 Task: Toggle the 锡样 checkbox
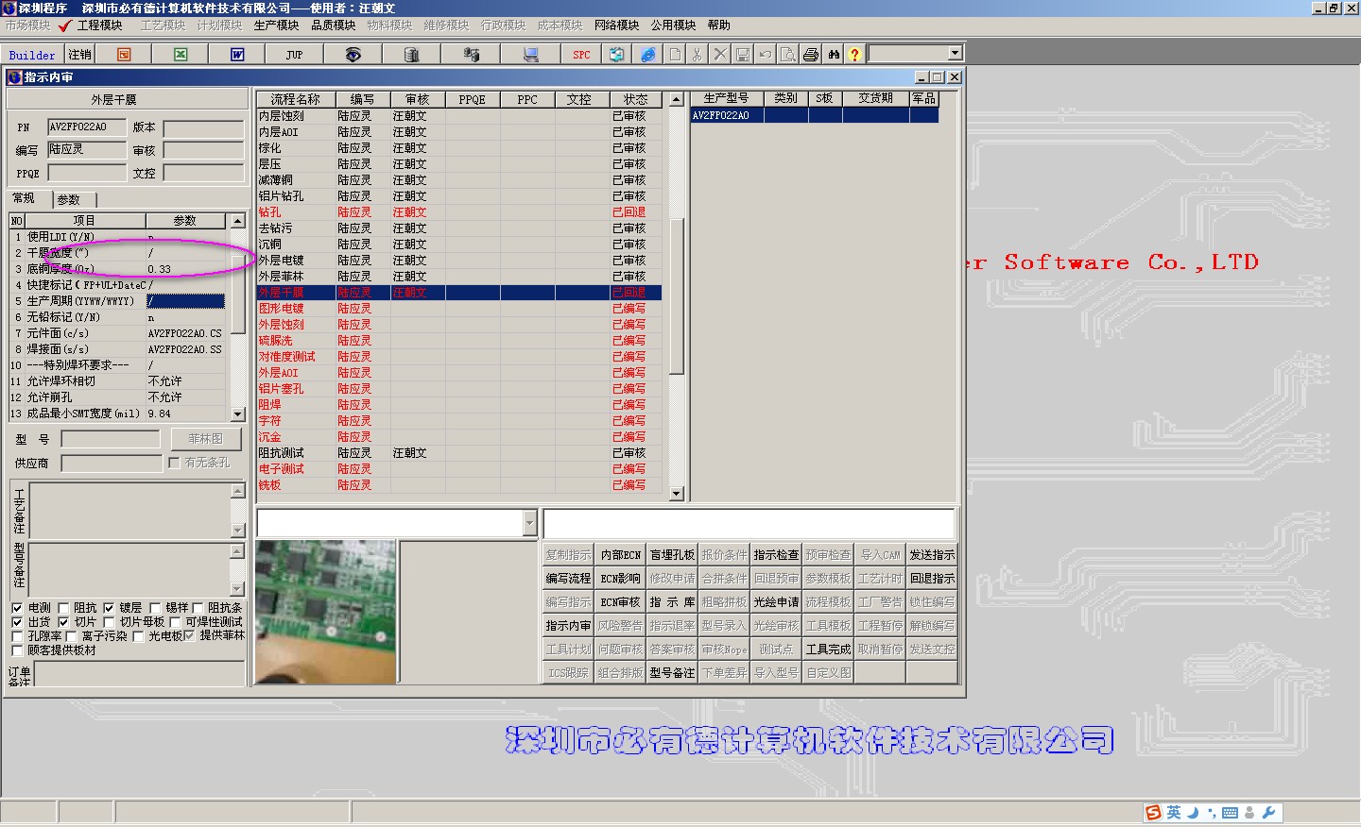155,608
